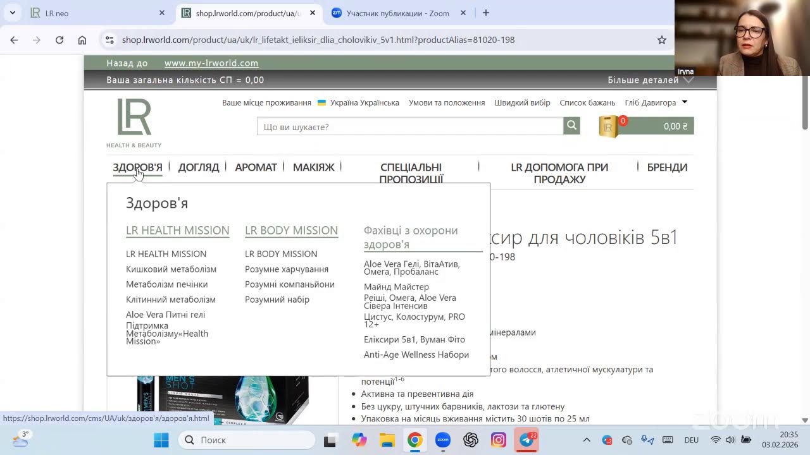This screenshot has height=455, width=810.
Task: Select Рейші, Омега, Aloe Vera Сівера entry
Action: (x=410, y=302)
